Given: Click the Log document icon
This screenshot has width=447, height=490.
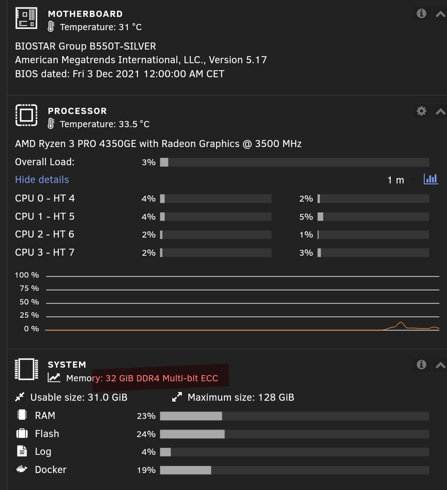Looking at the screenshot, I should click(x=22, y=451).
